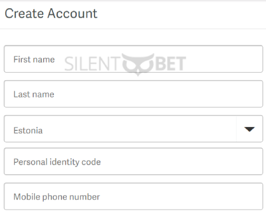Screen dimensions: 266x222
Task: Click blank area below Mobile phone number field
Action: 133,216
